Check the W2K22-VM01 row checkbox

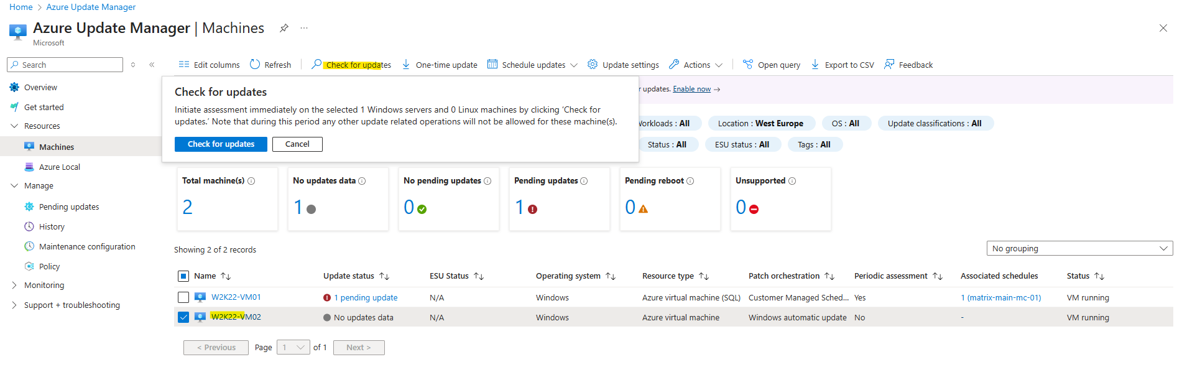tap(183, 297)
